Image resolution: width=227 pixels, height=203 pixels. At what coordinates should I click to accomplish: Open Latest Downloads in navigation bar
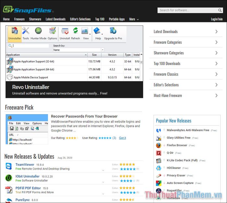pyautogui.click(x=55, y=19)
